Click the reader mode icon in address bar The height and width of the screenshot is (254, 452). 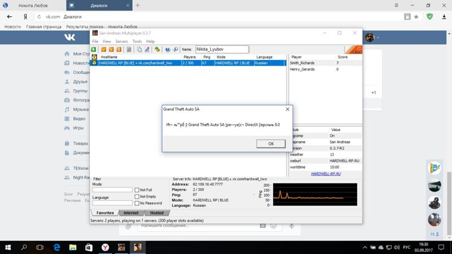[407, 17]
